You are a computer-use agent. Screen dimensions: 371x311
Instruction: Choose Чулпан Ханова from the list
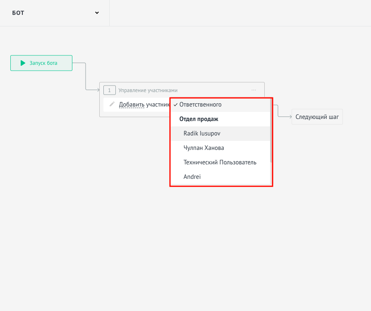pos(220,148)
